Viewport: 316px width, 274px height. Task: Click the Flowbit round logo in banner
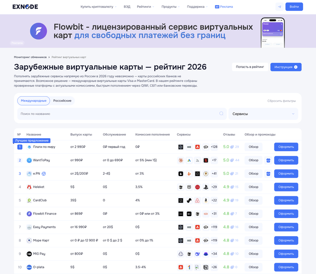[38, 31]
